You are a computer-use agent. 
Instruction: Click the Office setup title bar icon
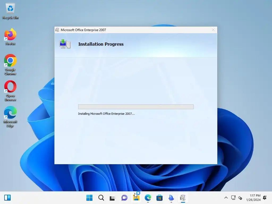57,30
